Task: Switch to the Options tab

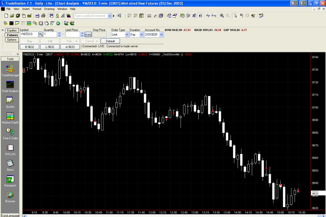Action: [12, 40]
